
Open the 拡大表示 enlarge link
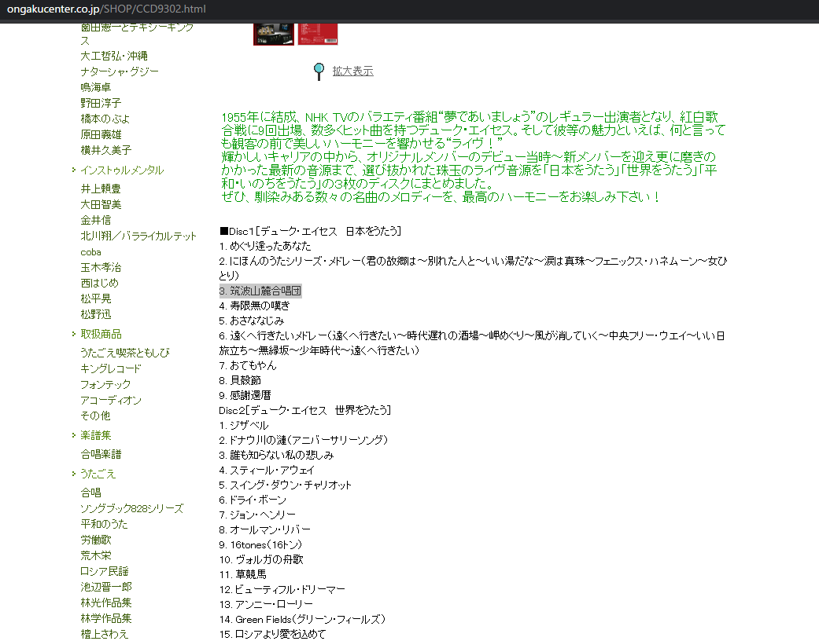coord(352,71)
